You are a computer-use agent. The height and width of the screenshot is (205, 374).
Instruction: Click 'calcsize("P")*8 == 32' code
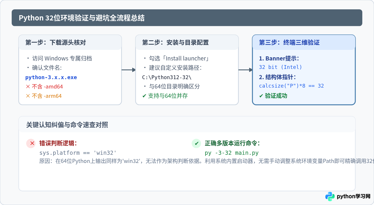coord(291,86)
